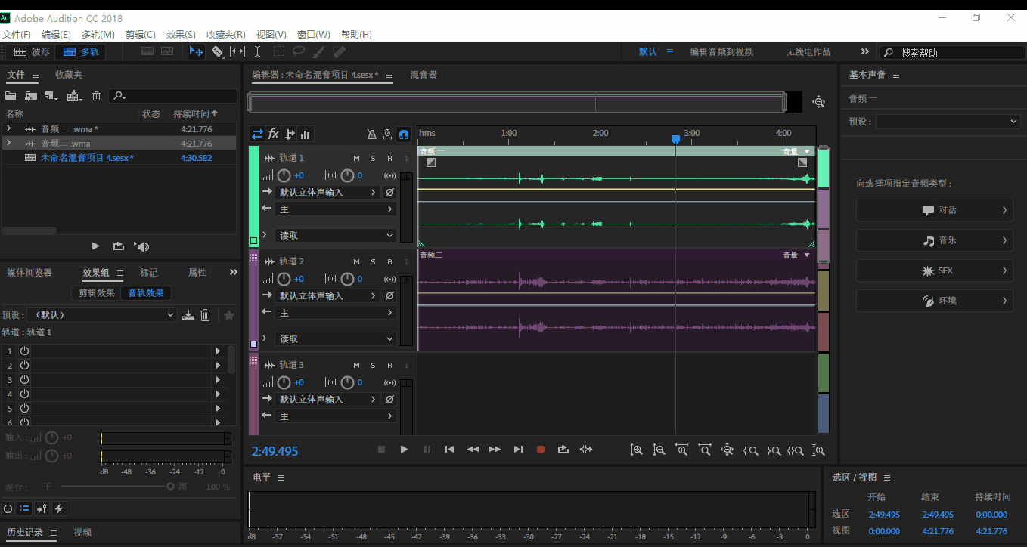
Task: Switch to Multitrack (多轨) view
Action: pos(81,52)
